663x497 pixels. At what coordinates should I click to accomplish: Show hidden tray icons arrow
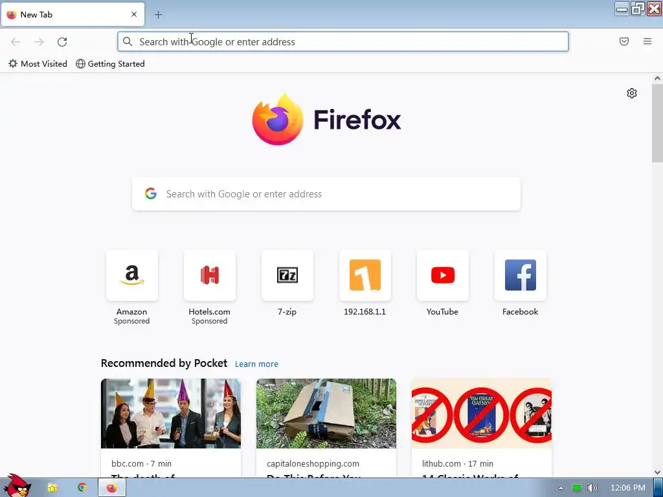point(561,488)
